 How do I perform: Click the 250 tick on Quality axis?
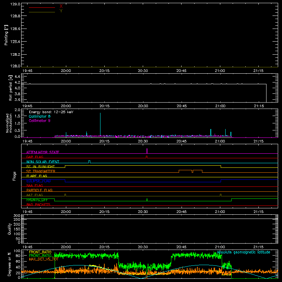tap(17, 220)
